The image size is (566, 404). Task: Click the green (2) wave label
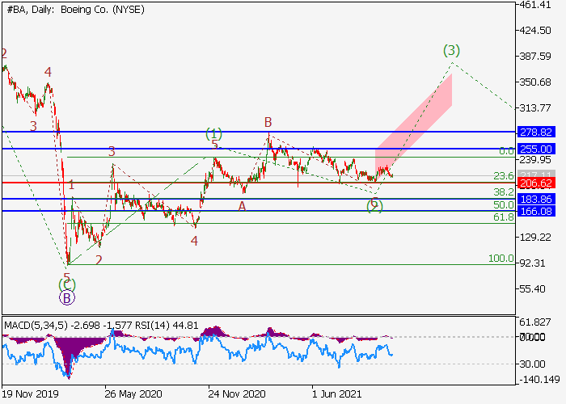374,206
